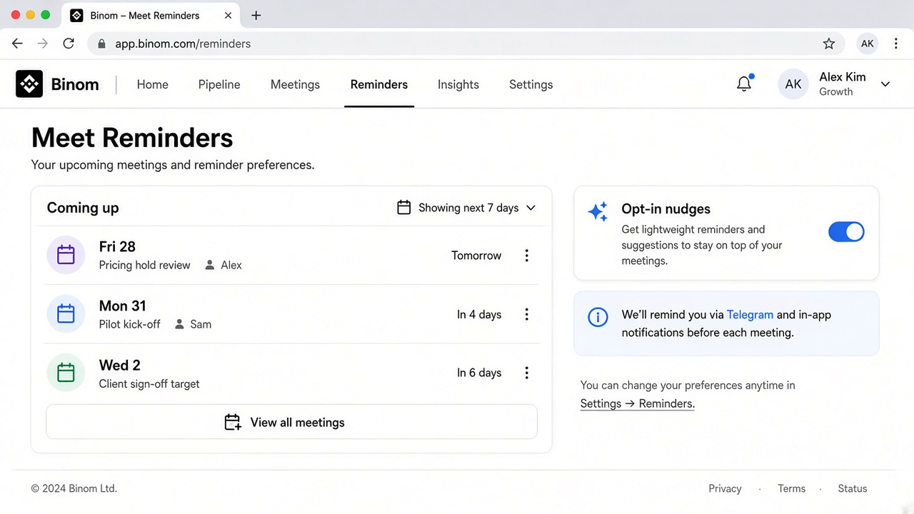This screenshot has width=914, height=514.
Task: Click the Pilot kick-off meeting title
Action: coord(130,324)
